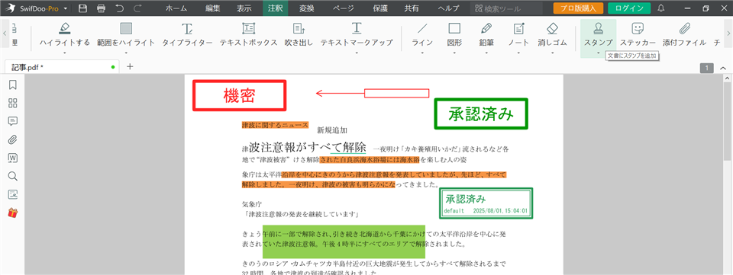Insert a テキストボックス text box

249,35
